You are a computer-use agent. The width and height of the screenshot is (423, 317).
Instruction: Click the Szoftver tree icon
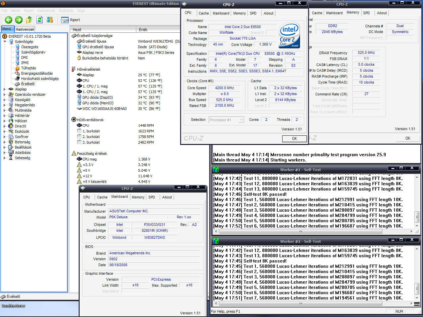point(11,137)
